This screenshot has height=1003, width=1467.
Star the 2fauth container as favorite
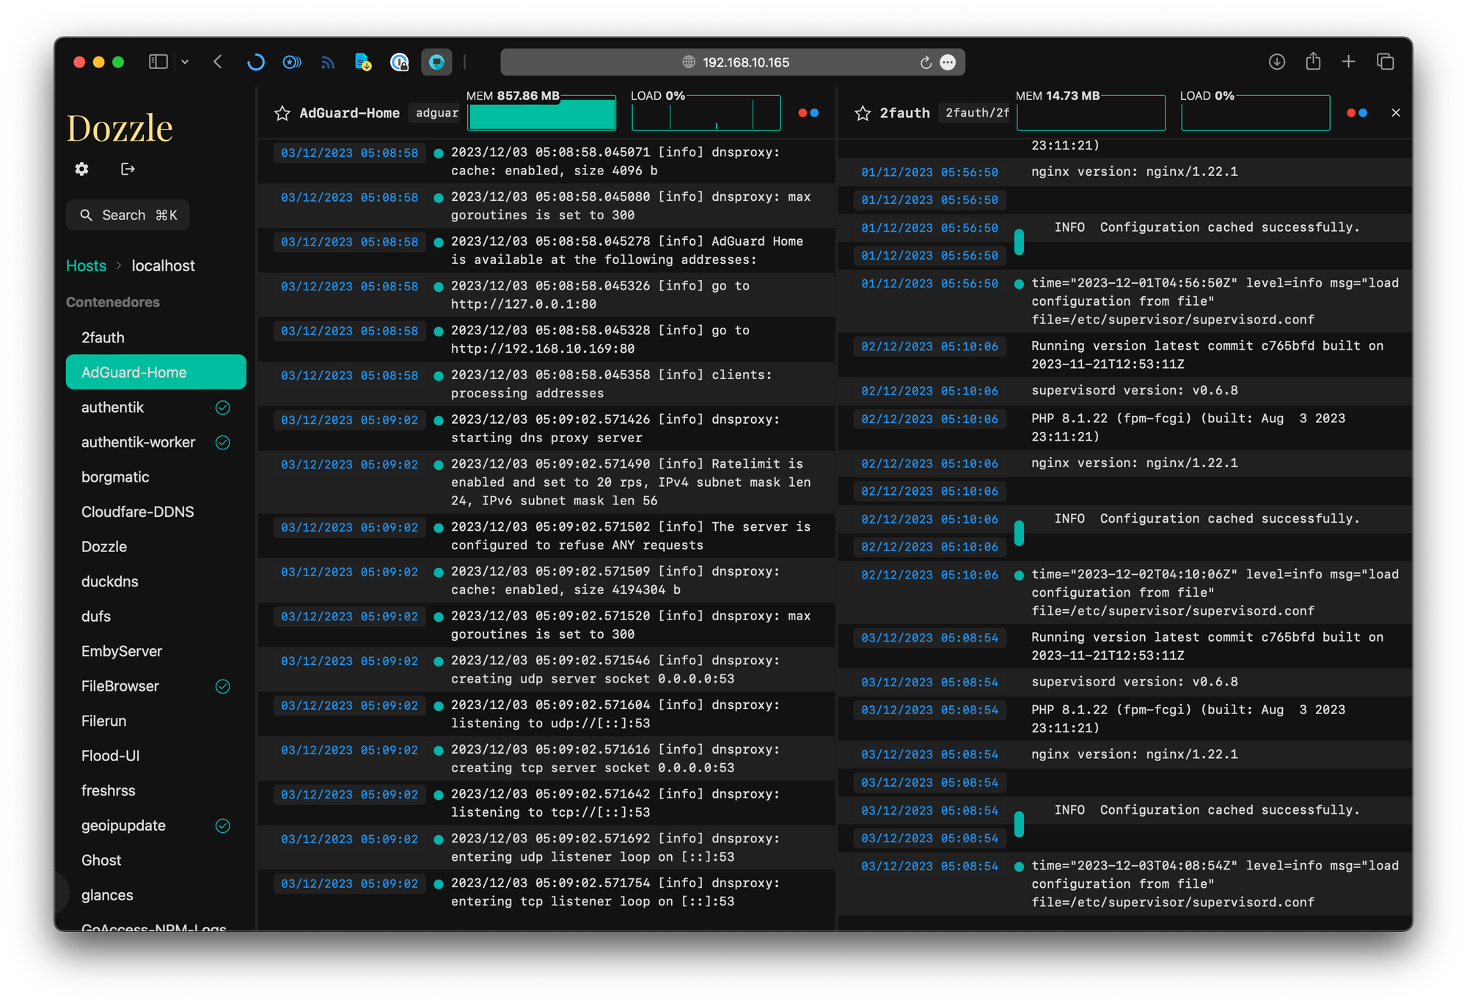pyautogui.click(x=863, y=113)
